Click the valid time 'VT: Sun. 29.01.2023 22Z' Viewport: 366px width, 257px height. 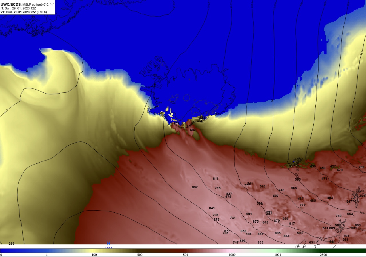pyautogui.click(x=18, y=12)
